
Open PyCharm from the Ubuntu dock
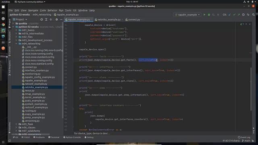pyautogui.click(x=3, y=31)
